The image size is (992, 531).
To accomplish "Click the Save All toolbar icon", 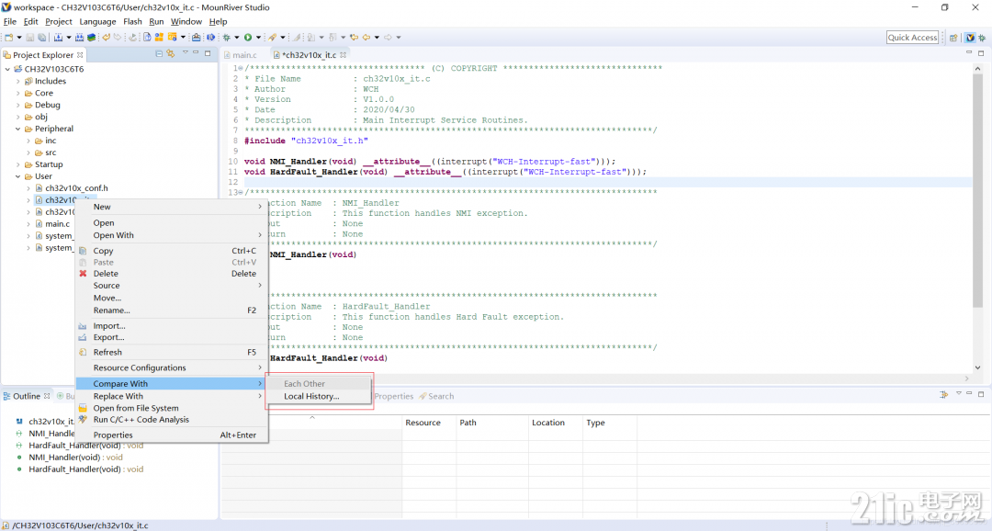I will tap(41, 38).
